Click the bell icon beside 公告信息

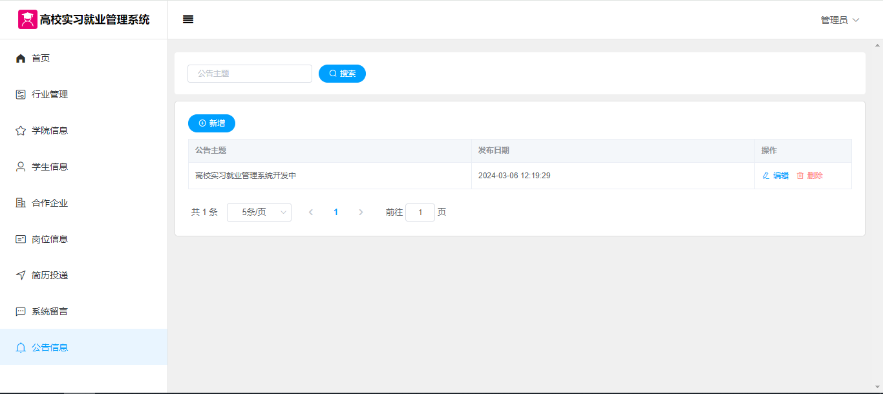[21, 347]
